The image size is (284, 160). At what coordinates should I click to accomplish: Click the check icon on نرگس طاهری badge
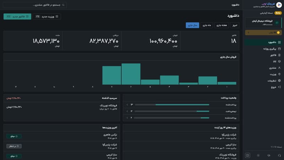point(16,136)
